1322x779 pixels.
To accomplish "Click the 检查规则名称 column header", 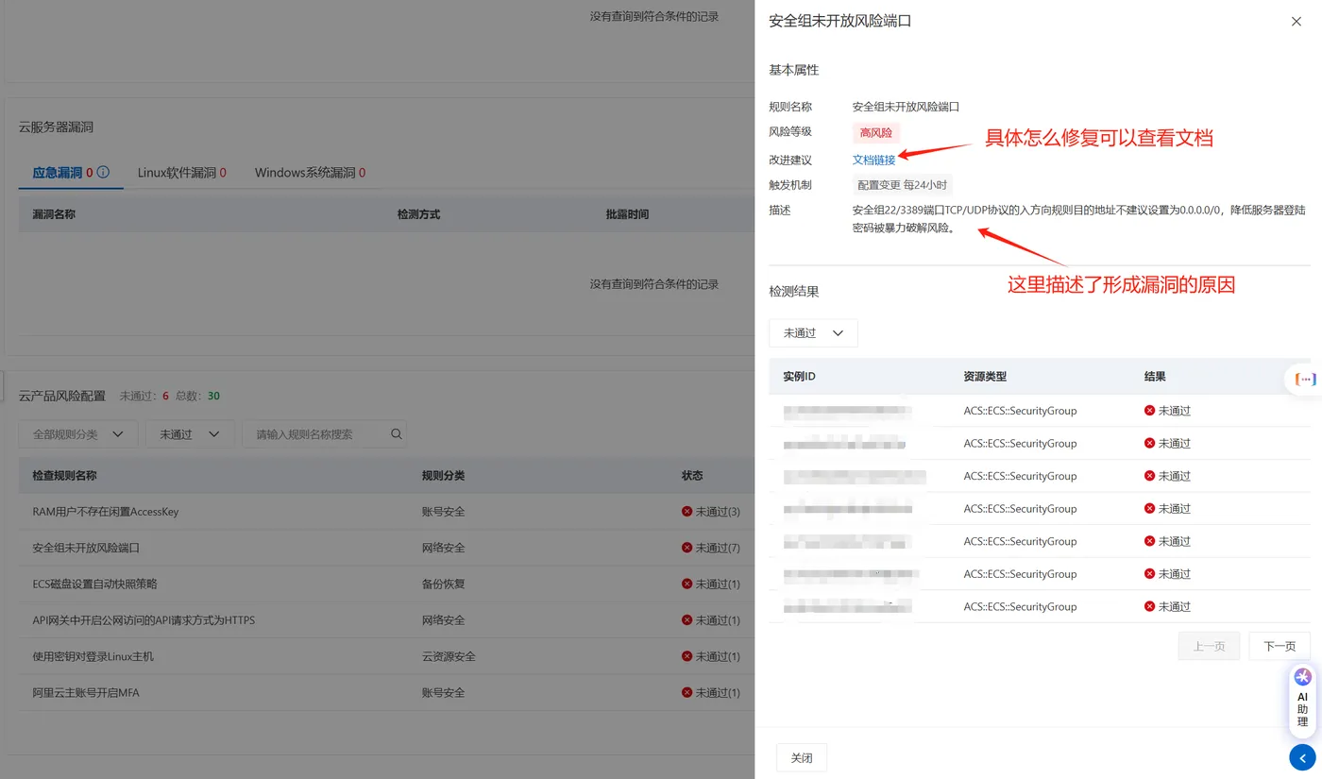I will pos(64,476).
